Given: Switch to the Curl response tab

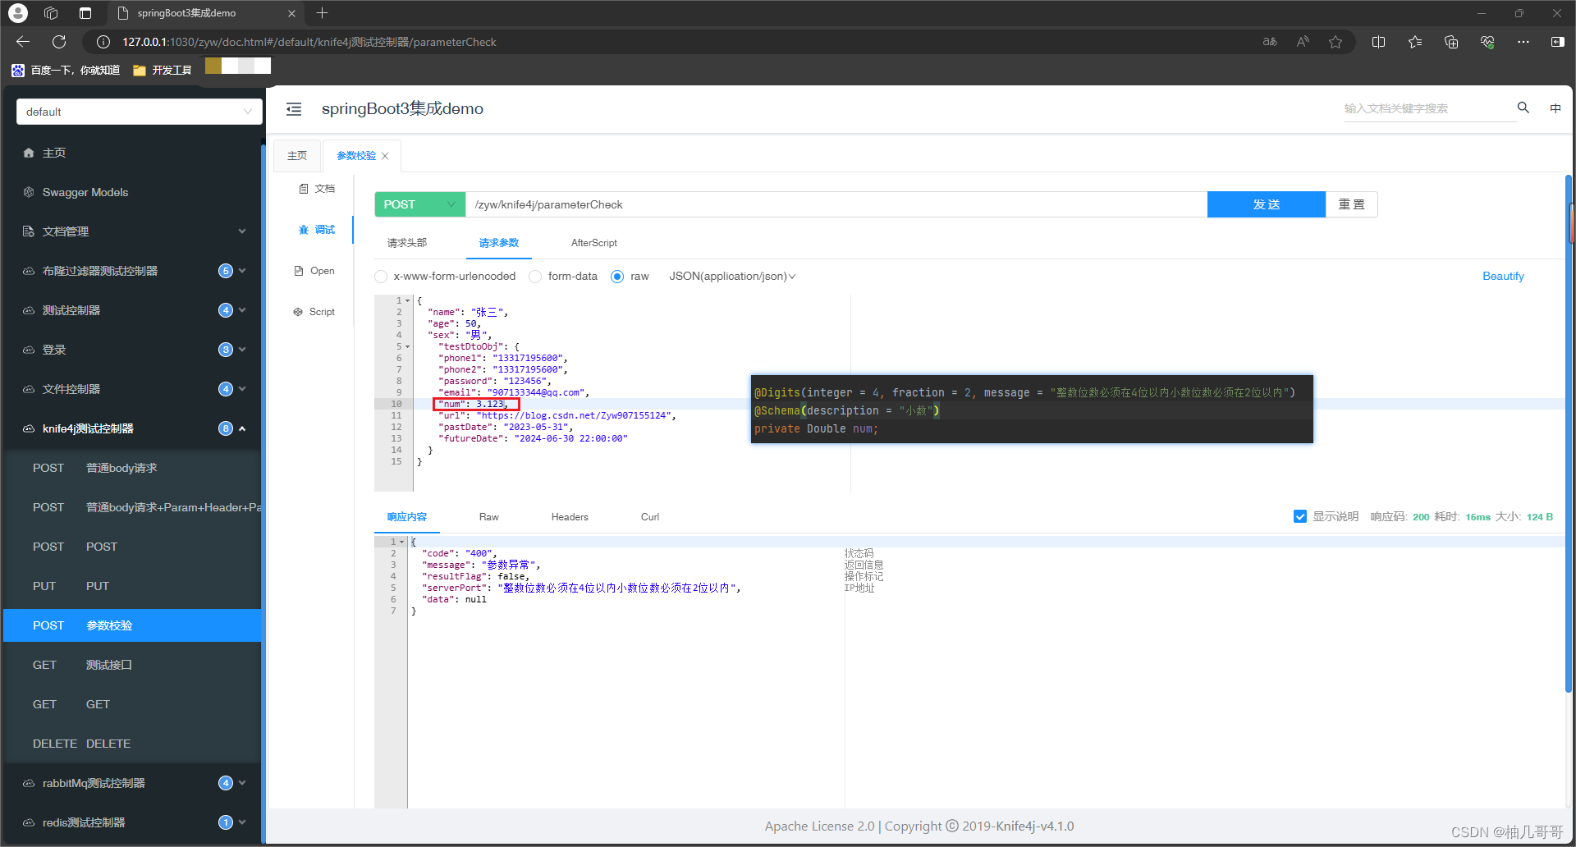Looking at the screenshot, I should [x=649, y=517].
